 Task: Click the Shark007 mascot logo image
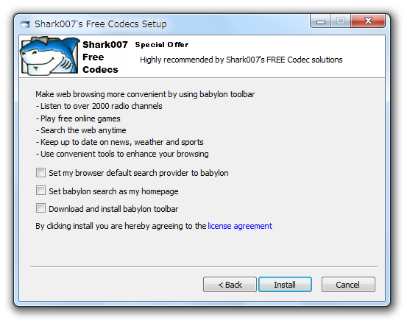click(x=50, y=56)
